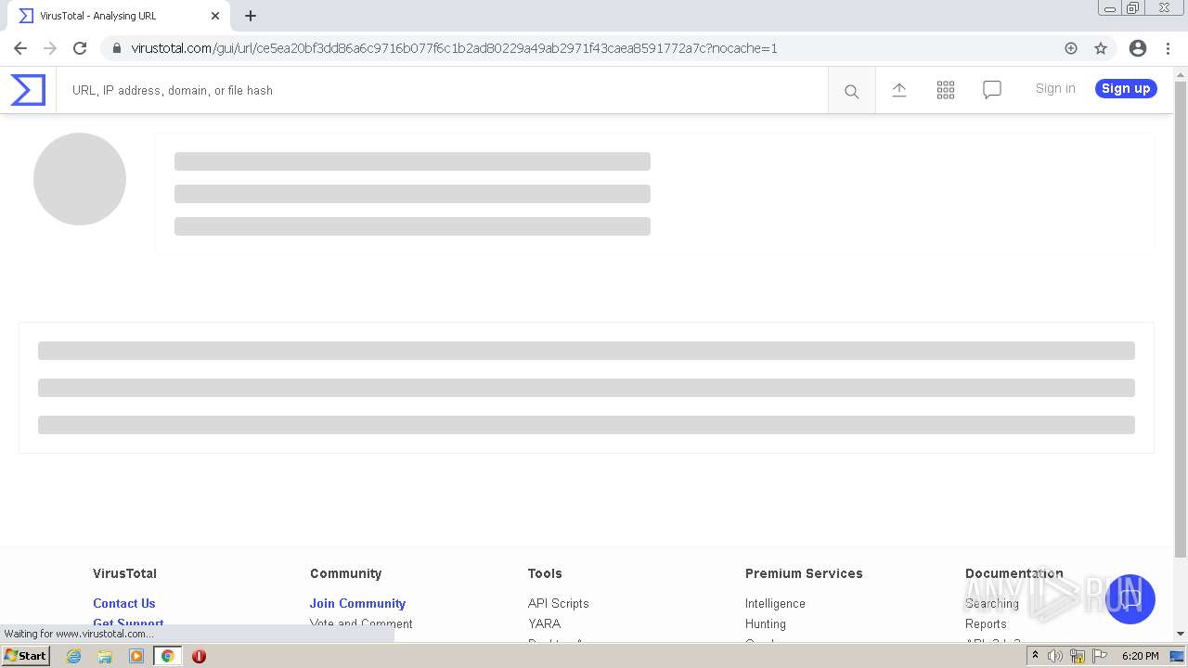Click the Sign up button
This screenshot has width=1188, height=668.
tap(1126, 88)
